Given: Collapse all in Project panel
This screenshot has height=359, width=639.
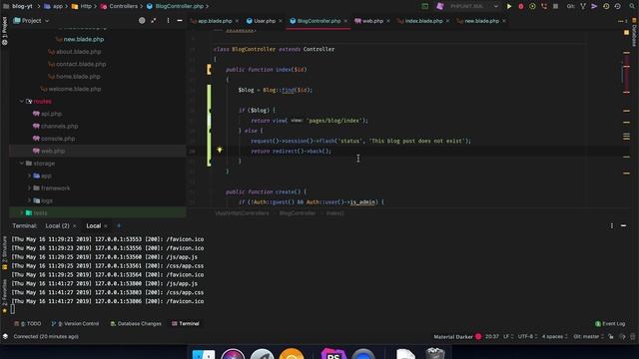Looking at the screenshot, I should pyautogui.click(x=153, y=20).
